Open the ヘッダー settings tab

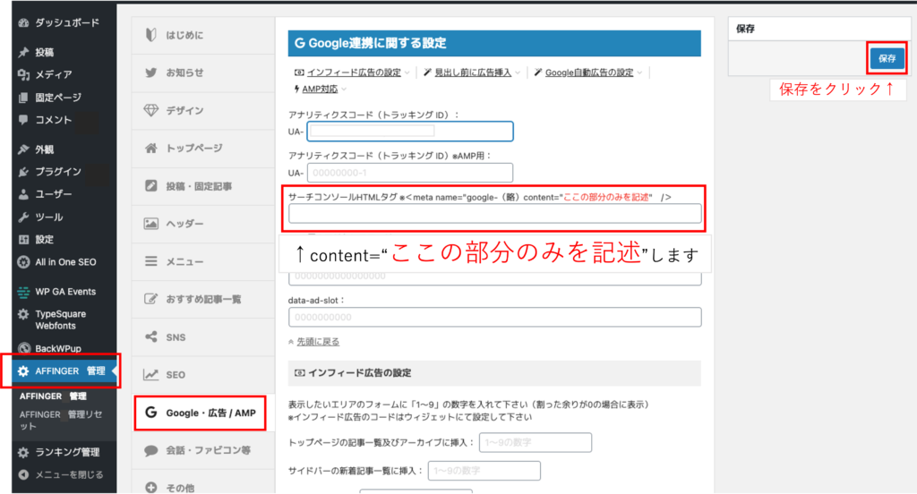184,224
